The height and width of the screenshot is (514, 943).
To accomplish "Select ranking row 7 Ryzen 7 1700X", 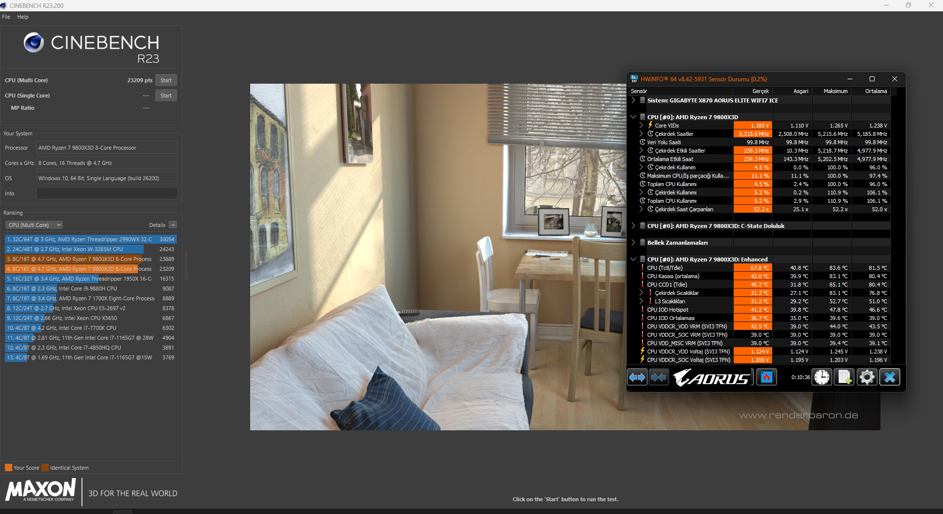I will pyautogui.click(x=91, y=298).
